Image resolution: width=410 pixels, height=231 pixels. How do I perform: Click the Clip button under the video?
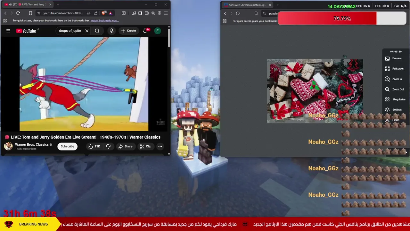coord(145,146)
